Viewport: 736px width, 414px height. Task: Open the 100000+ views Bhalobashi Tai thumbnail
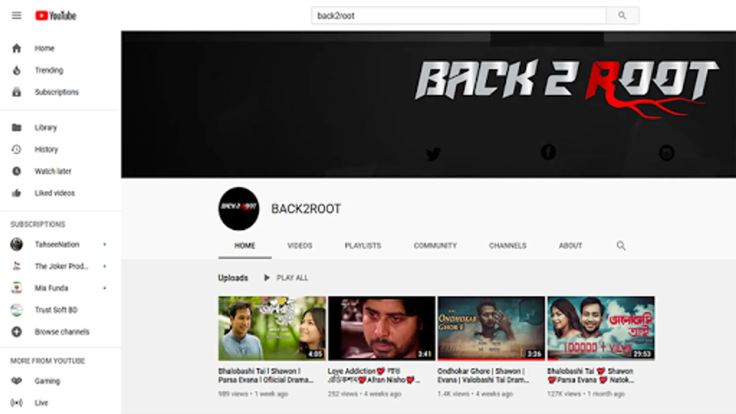(x=601, y=328)
